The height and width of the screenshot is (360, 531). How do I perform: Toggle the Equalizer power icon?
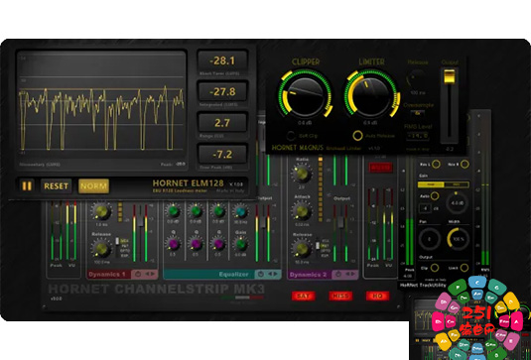[261, 274]
